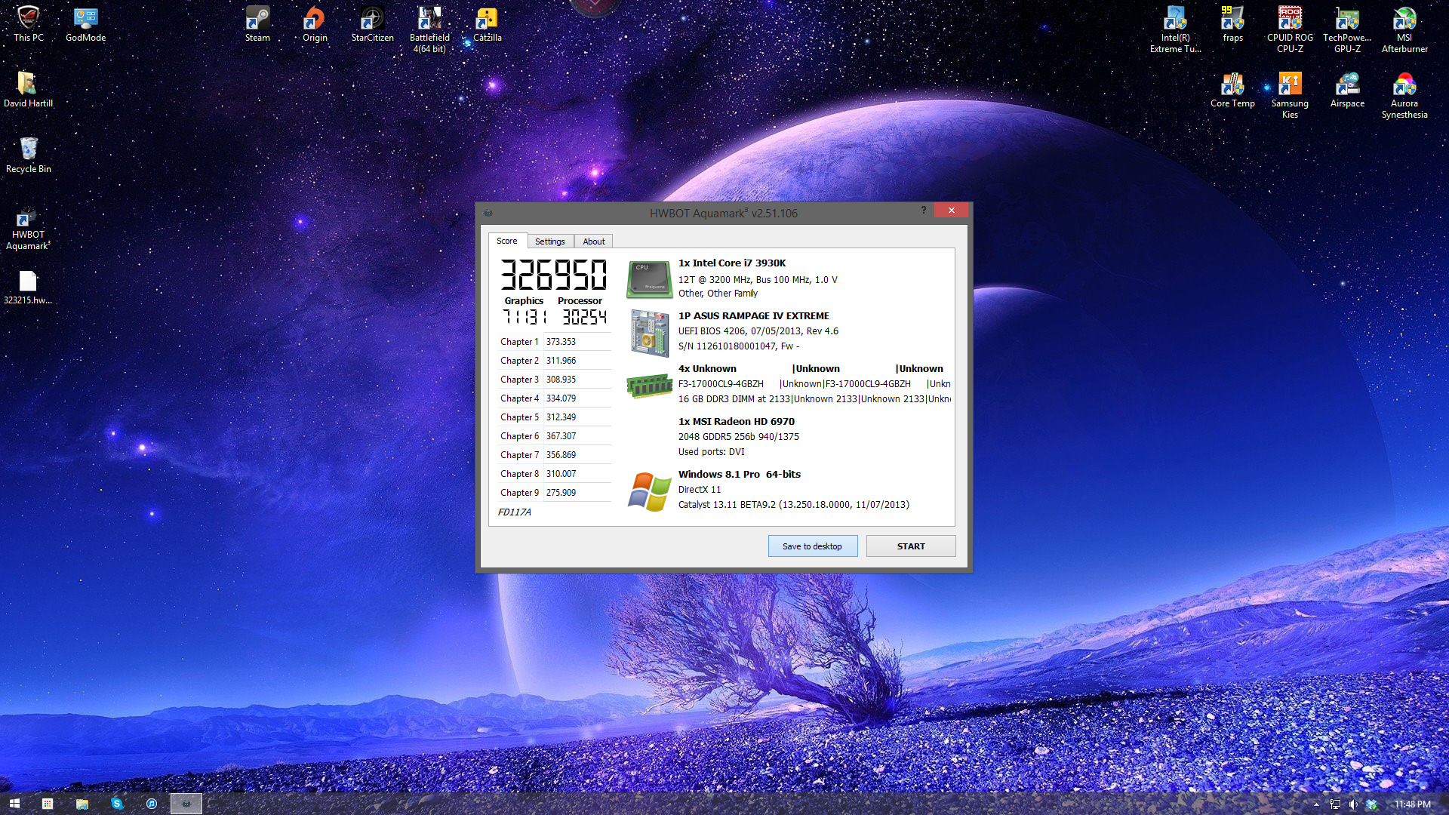
Task: Select Chapter 5 value 312.349
Action: [561, 417]
